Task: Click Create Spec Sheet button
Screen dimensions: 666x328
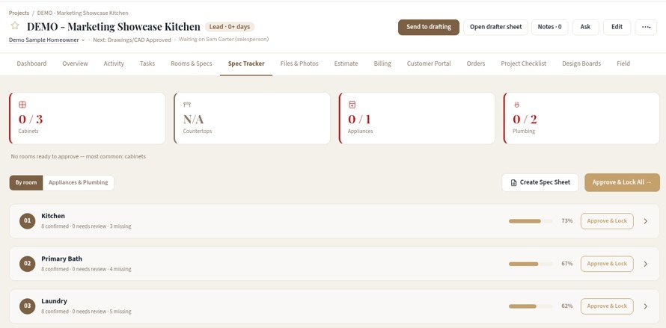Action: (x=540, y=182)
